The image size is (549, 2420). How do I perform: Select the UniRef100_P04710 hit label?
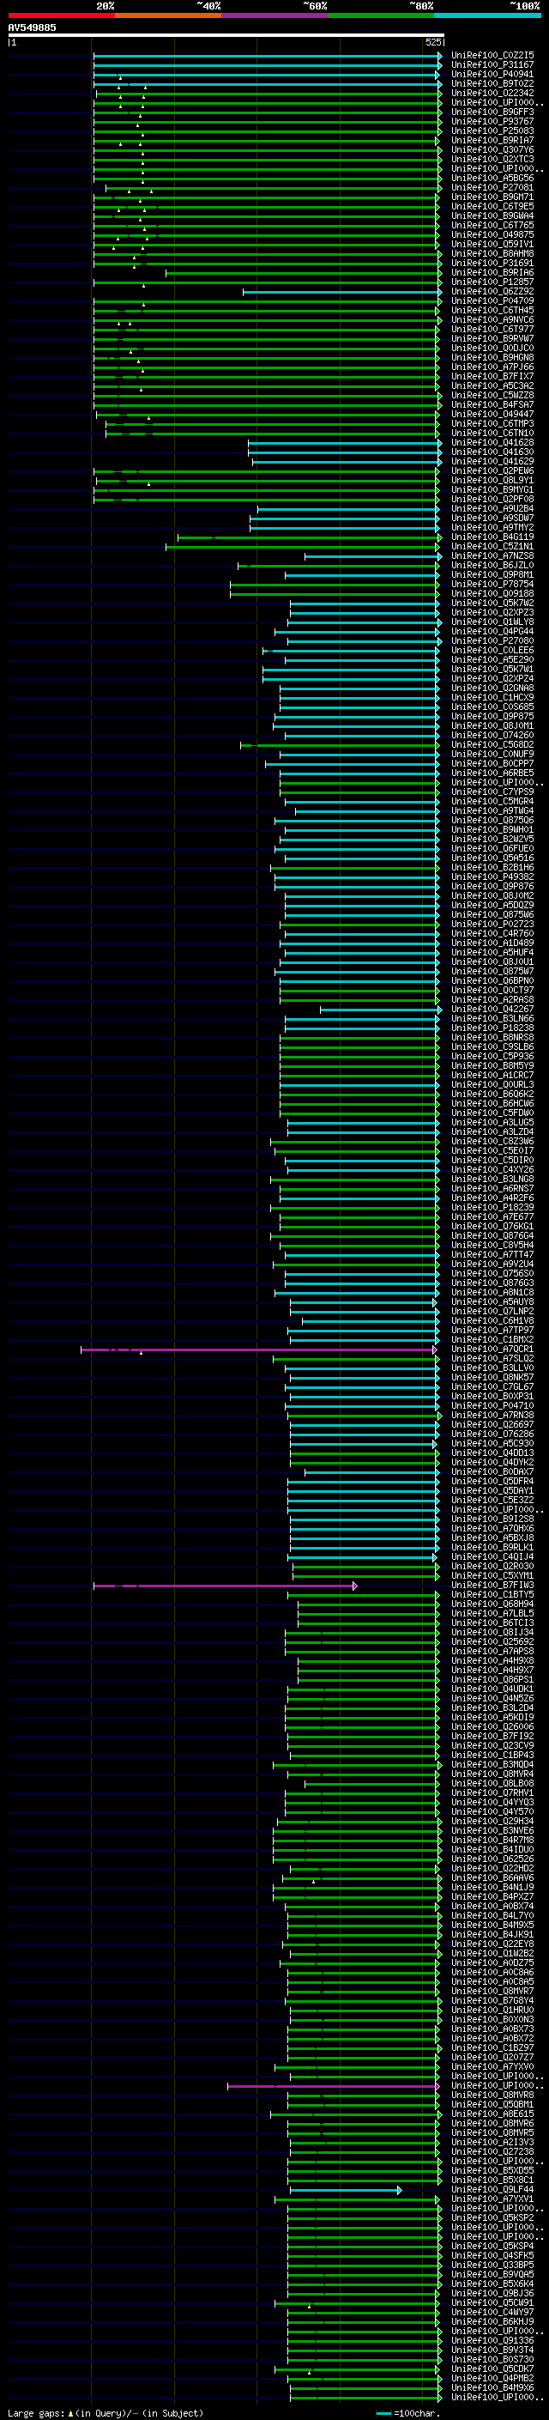(x=492, y=1406)
